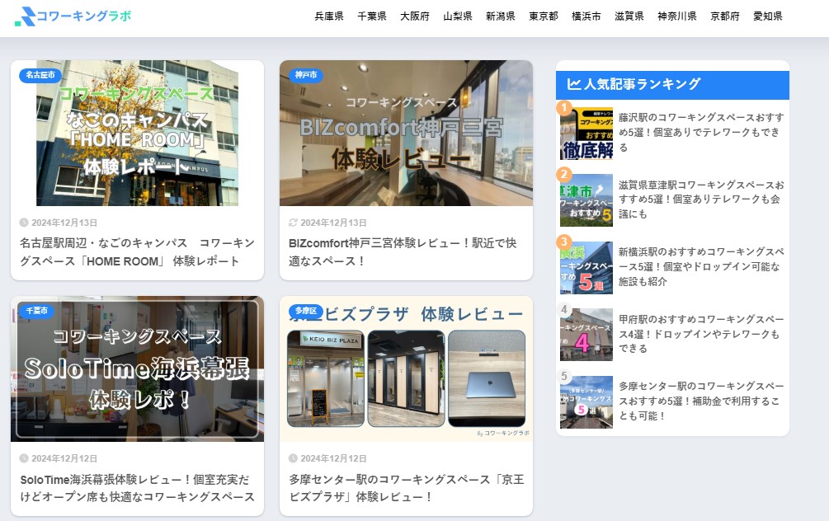Click the clock icon on the 京王ビズプラザ card
This screenshot has height=521, width=829.
pos(293,458)
